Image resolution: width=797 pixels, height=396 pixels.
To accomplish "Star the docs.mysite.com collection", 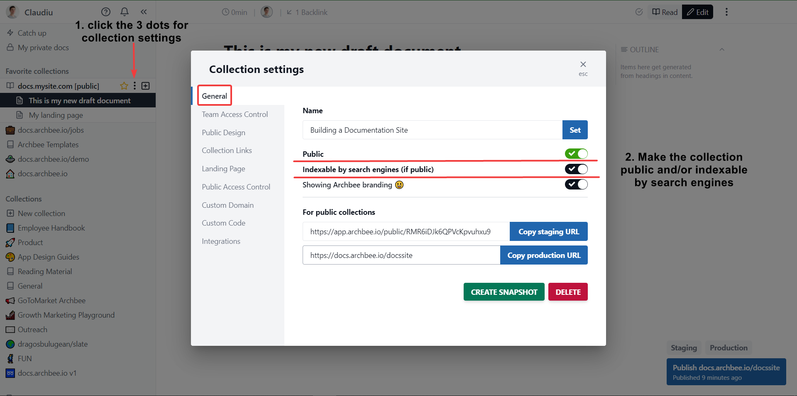I will point(124,86).
